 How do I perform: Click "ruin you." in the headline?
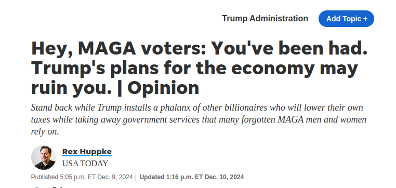71,88
